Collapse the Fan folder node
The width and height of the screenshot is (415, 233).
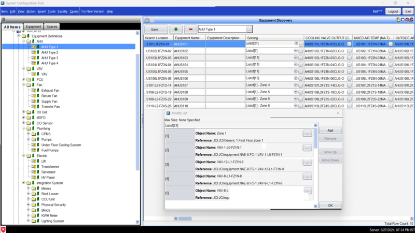(x=24, y=85)
